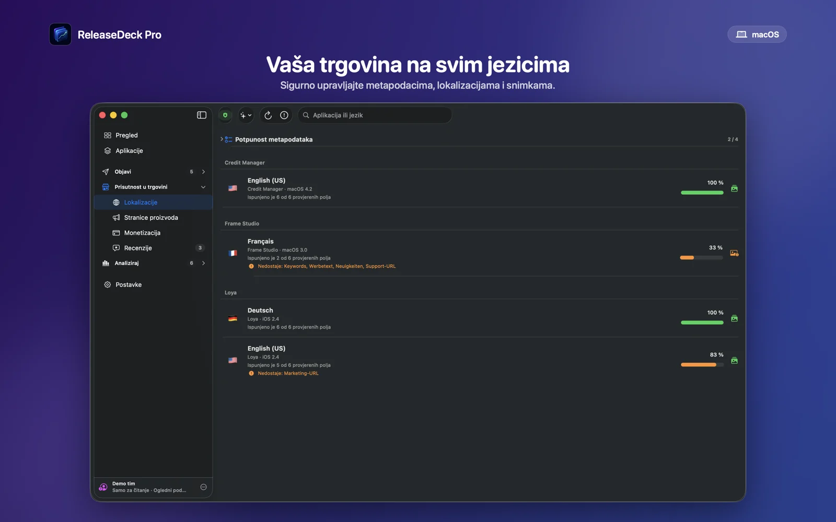Click the orange screenshot warning icon for Français
Image resolution: width=836 pixels, height=522 pixels.
click(x=734, y=253)
